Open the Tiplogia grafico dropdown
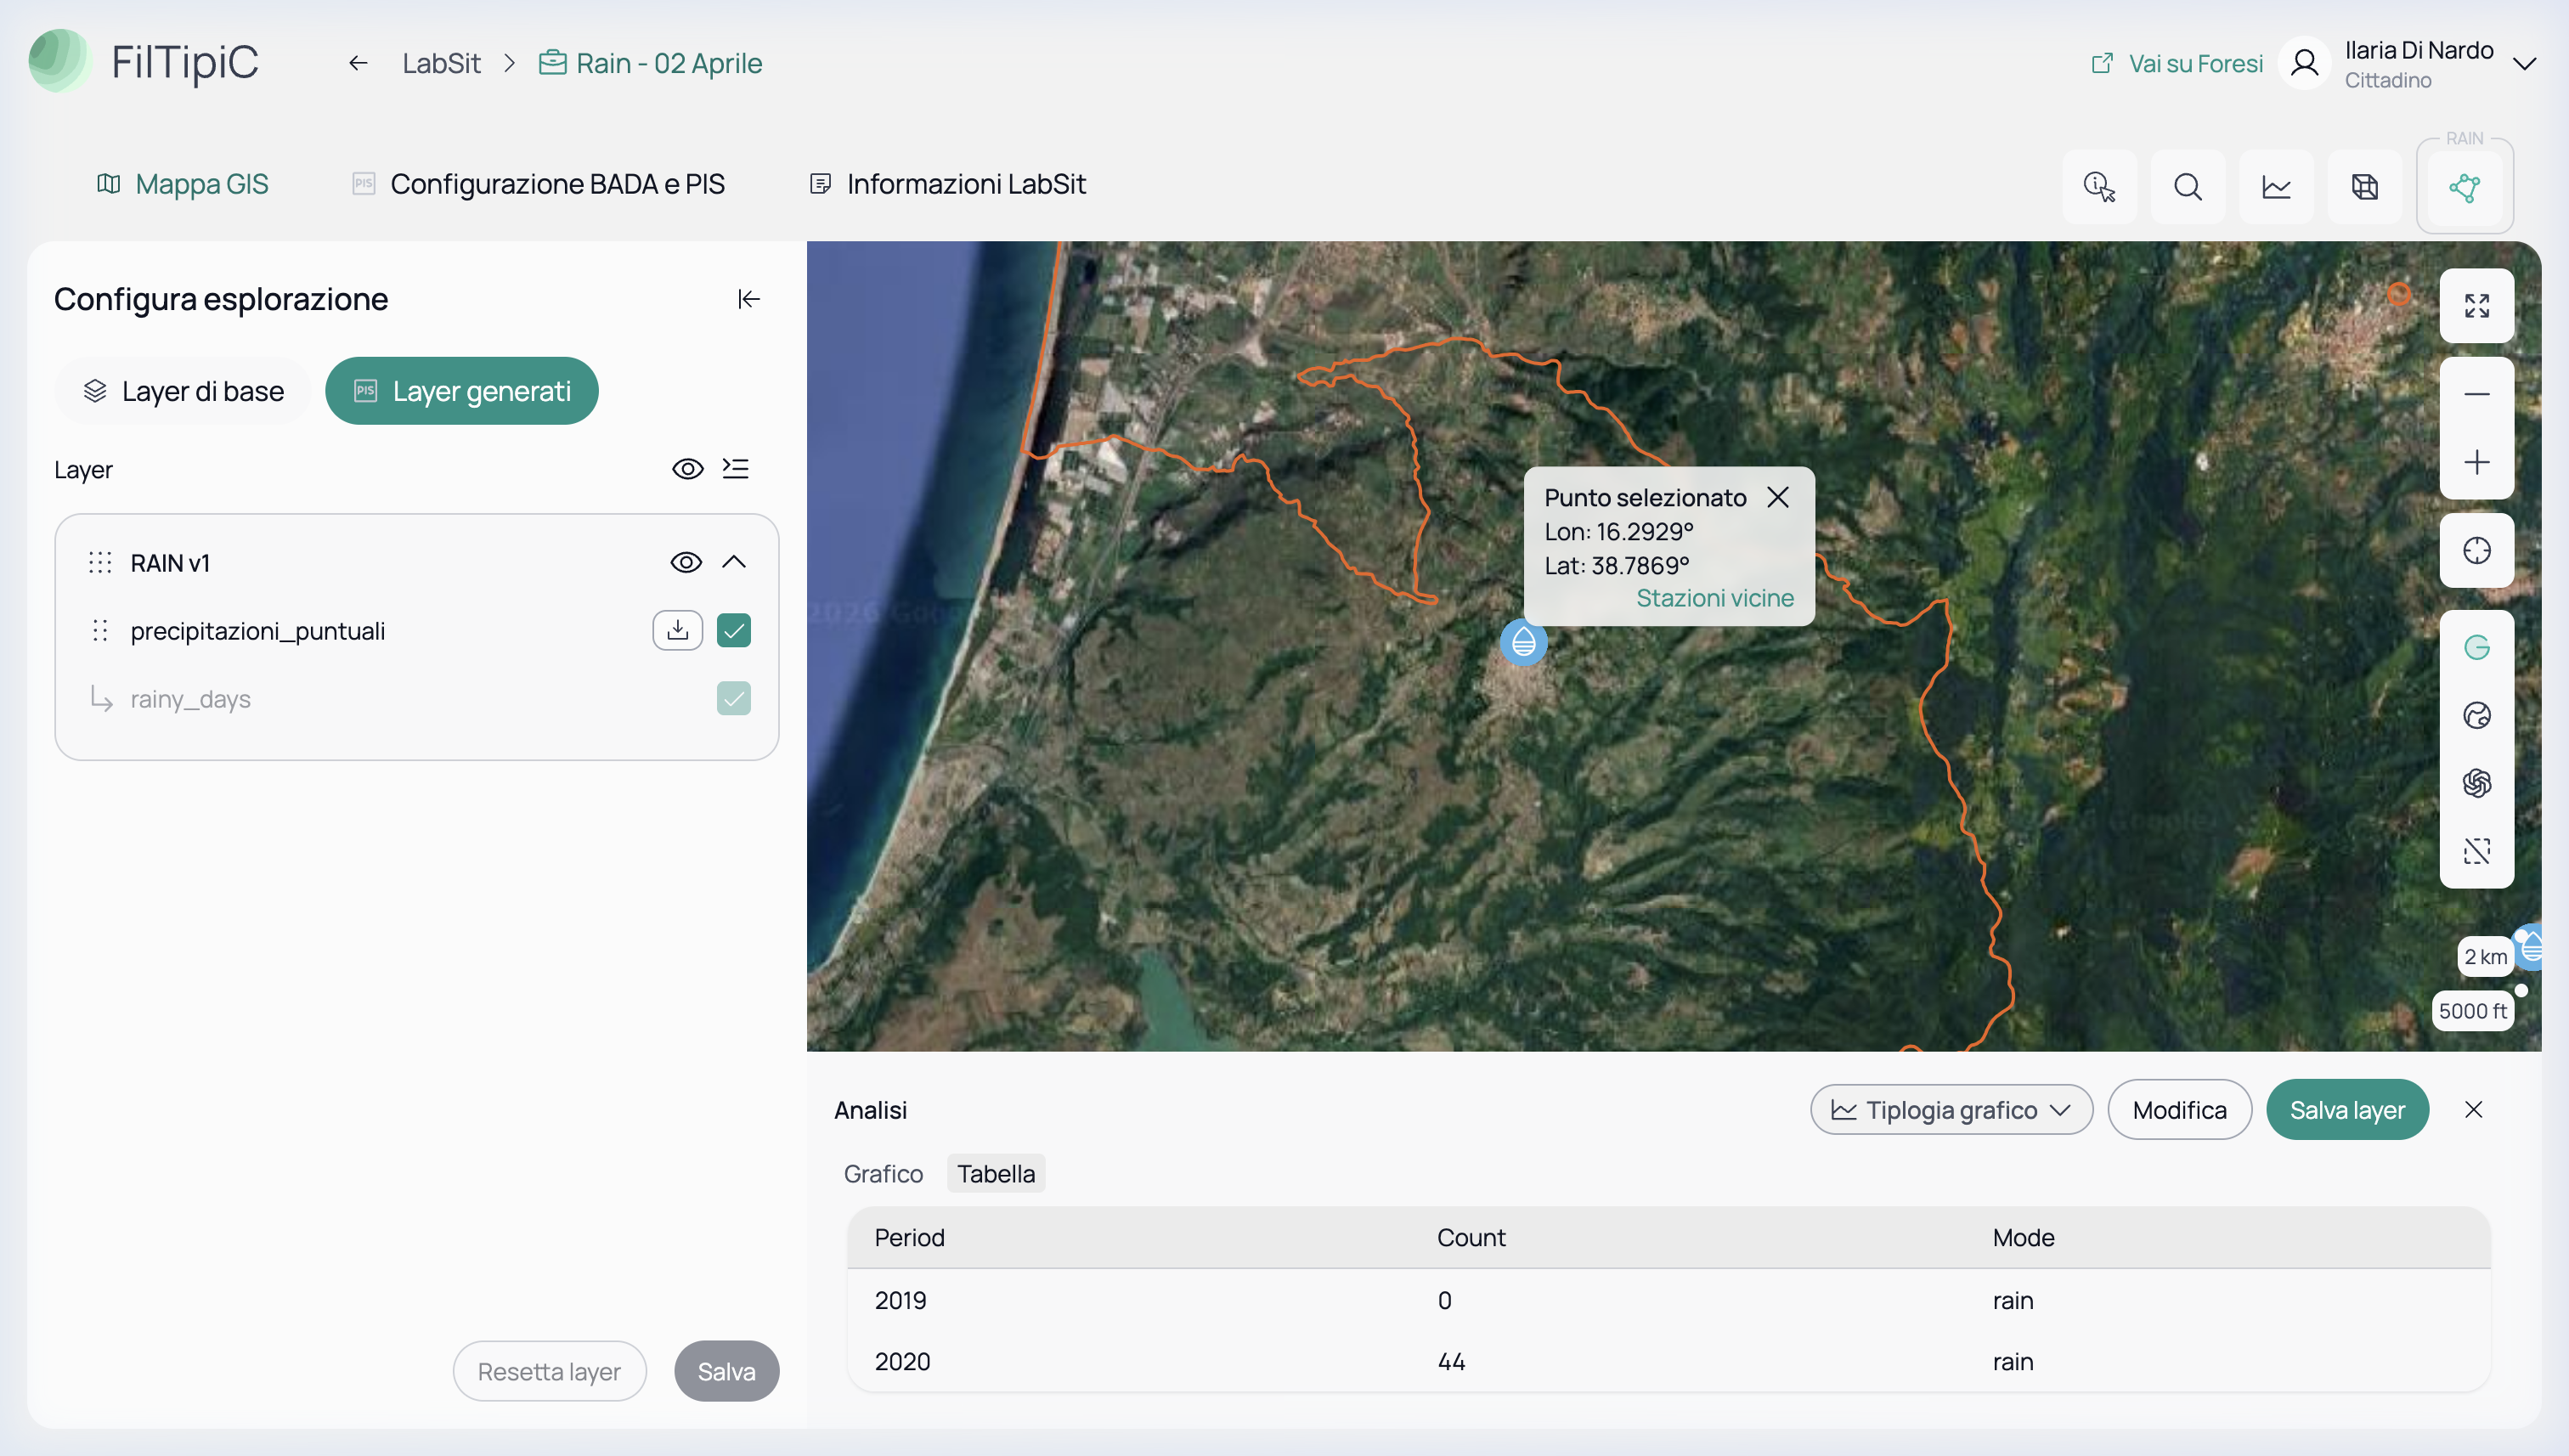 pos(1952,1110)
